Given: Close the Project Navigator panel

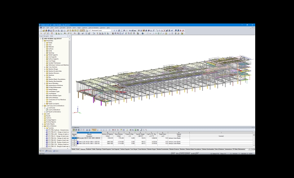Looking at the screenshot, I should [70, 36].
